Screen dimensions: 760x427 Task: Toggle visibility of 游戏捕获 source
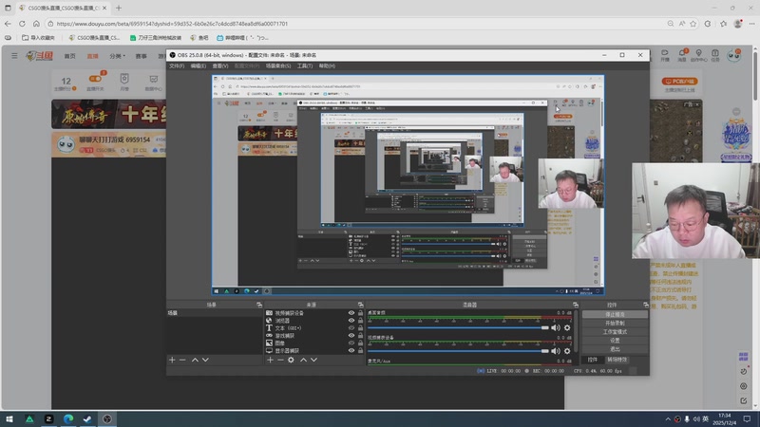tap(351, 336)
